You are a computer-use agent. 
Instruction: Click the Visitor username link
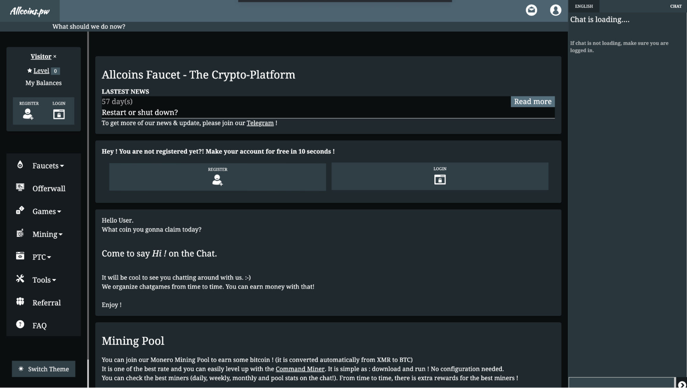(x=41, y=56)
